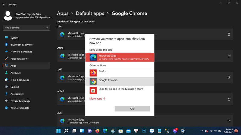241x135 pixels.
Task: Confirm the dialog with OK
Action: pos(132,109)
